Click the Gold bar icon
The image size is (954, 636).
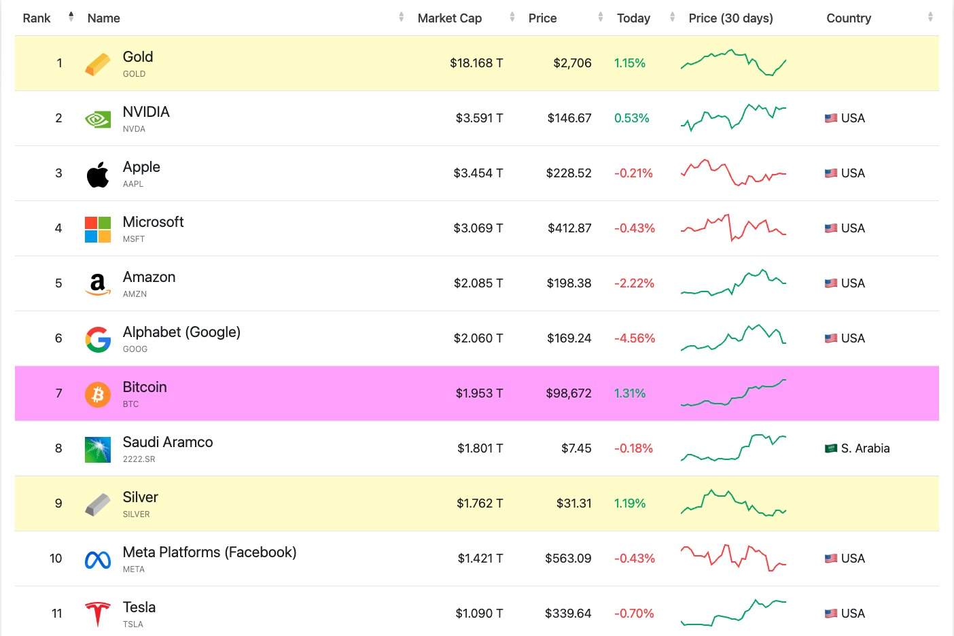(97, 64)
